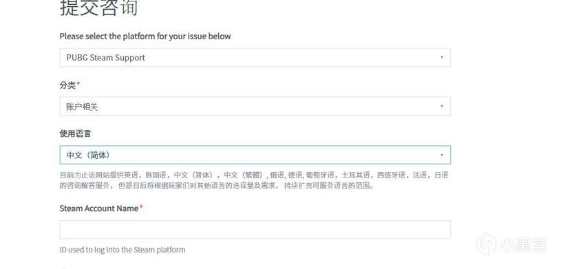Viewport: 563px width, 269px height.
Task: Click the red asterisk next to 分类
Action: (78, 84)
